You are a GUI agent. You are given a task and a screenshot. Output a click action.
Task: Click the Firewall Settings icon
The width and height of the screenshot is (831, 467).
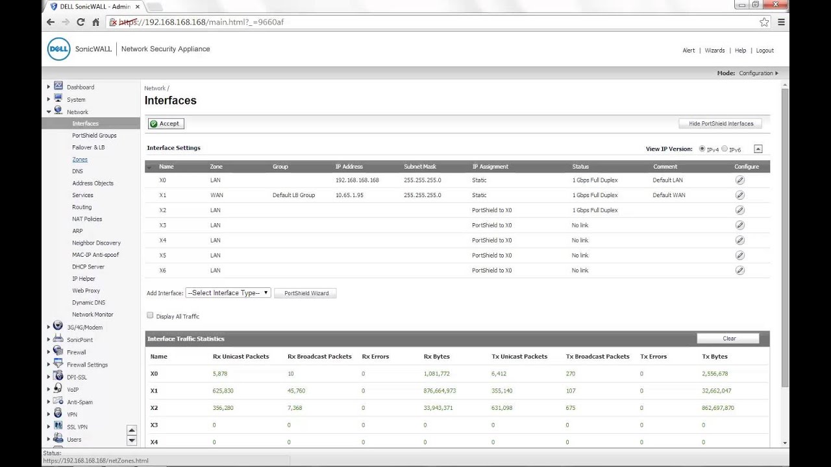[x=58, y=364]
